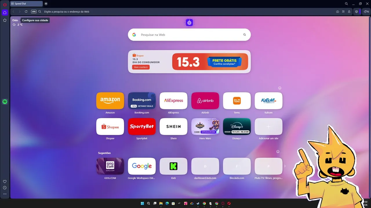Image resolution: width=371 pixels, height=208 pixels.
Task: Open the Opera menu logo button
Action: click(x=5, y=5)
